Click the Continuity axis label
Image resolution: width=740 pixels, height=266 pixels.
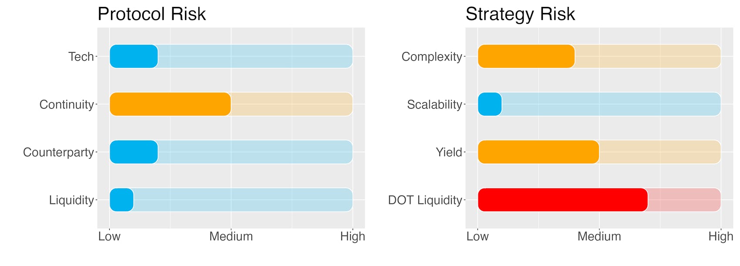[x=67, y=104]
